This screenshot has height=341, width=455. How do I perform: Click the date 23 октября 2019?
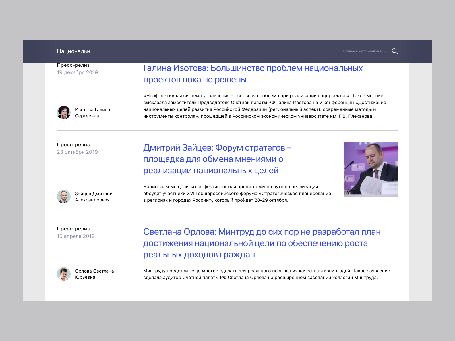(77, 152)
